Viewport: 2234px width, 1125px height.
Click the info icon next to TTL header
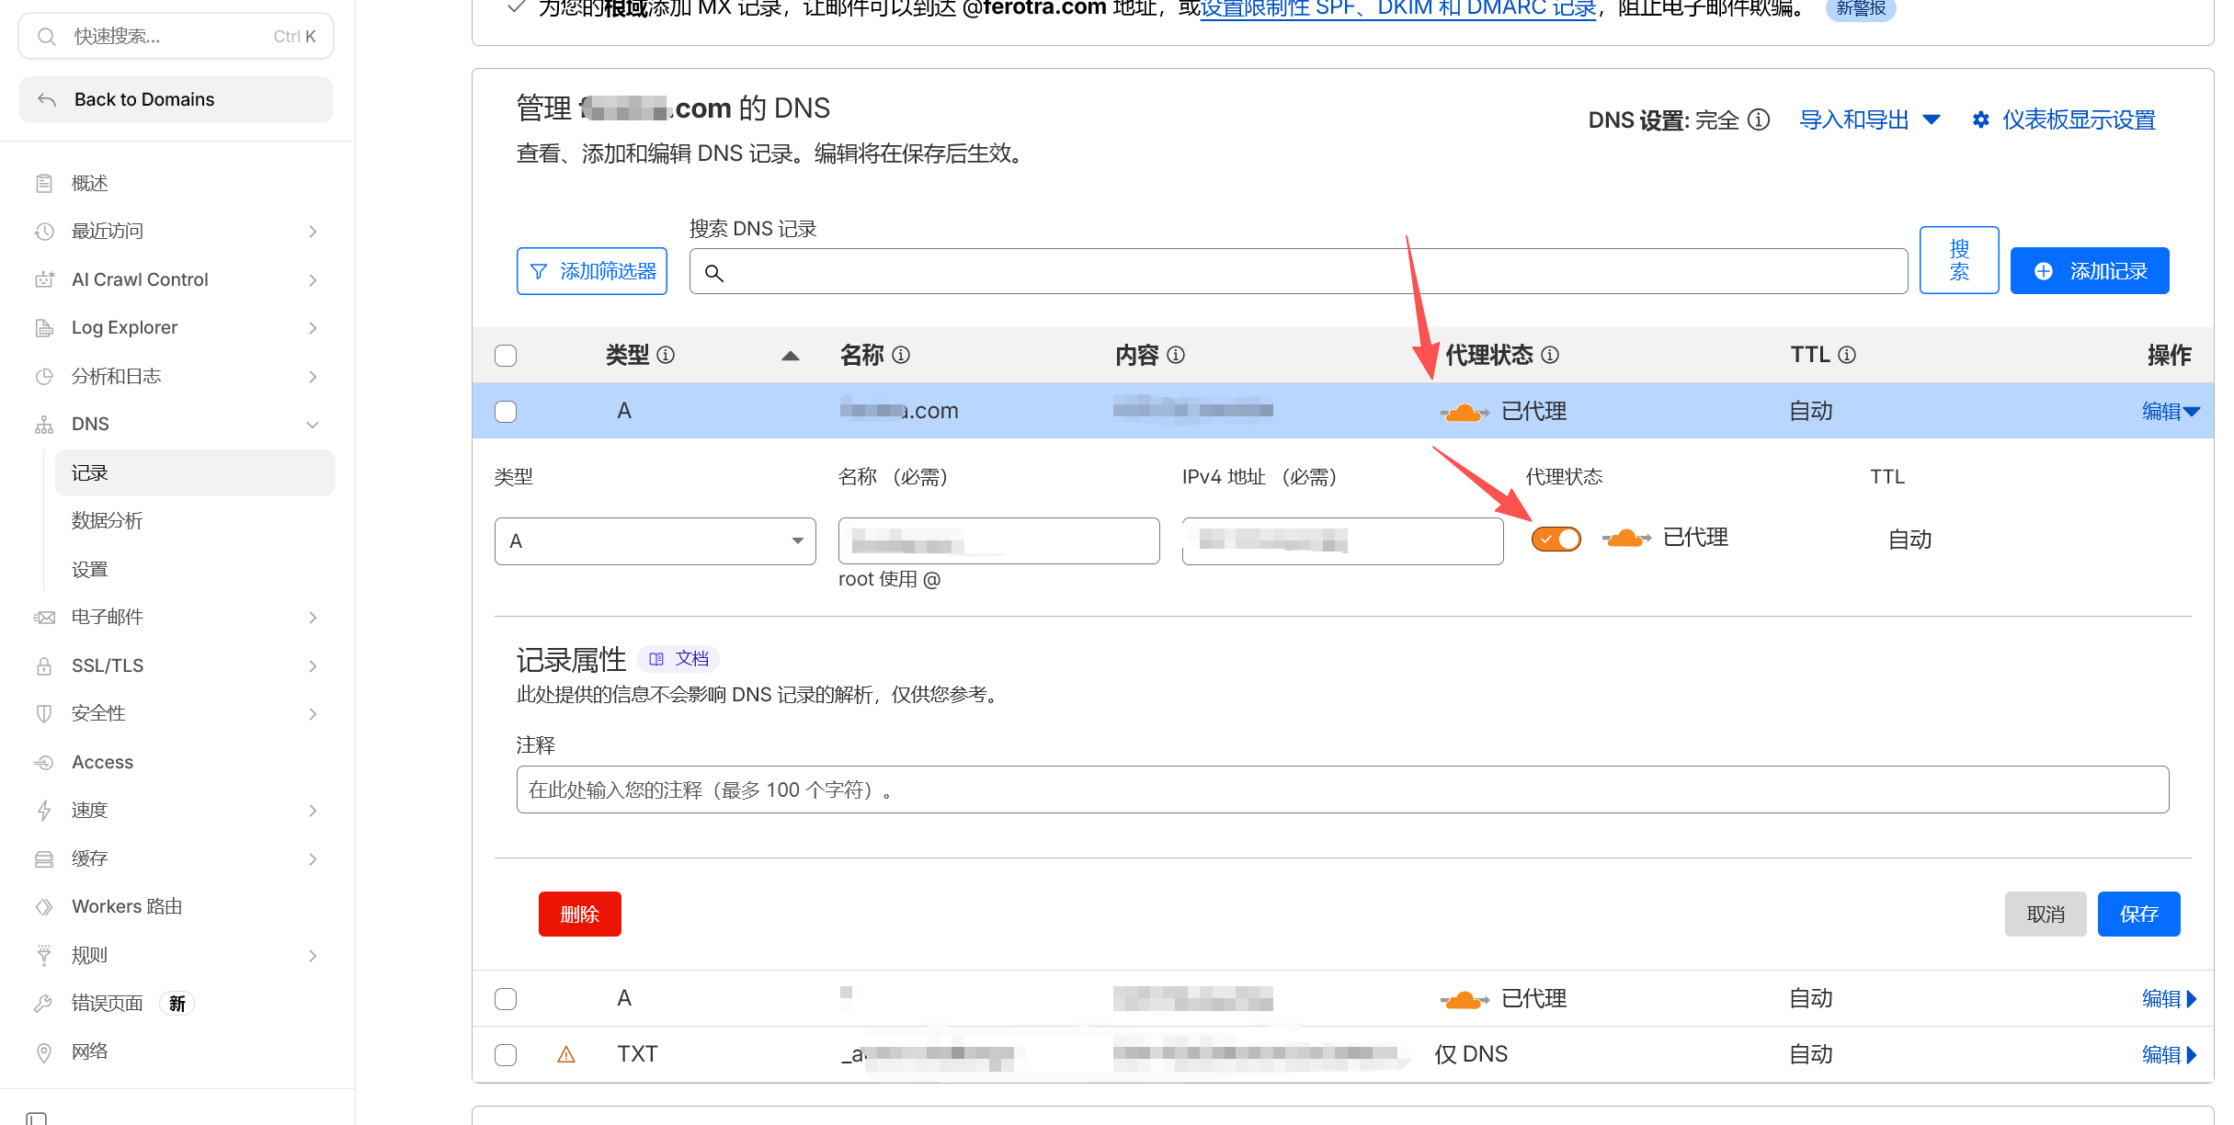pyautogui.click(x=1847, y=355)
